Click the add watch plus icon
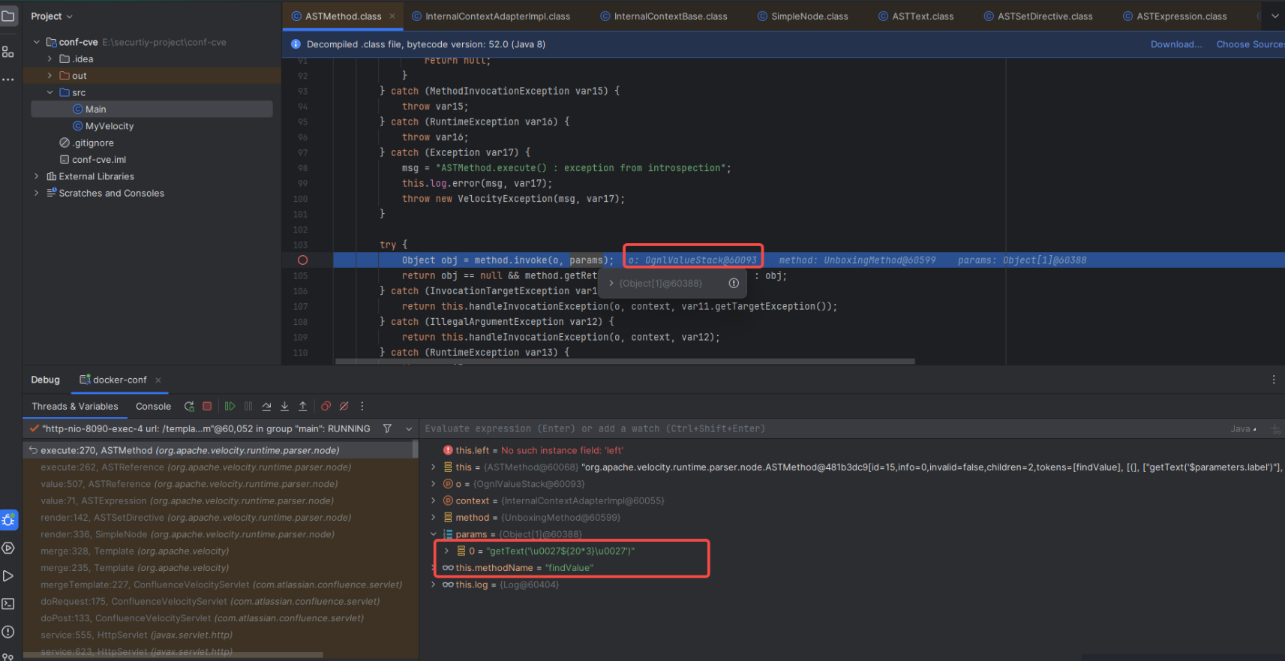Viewport: 1285px width, 661px height. (1274, 429)
